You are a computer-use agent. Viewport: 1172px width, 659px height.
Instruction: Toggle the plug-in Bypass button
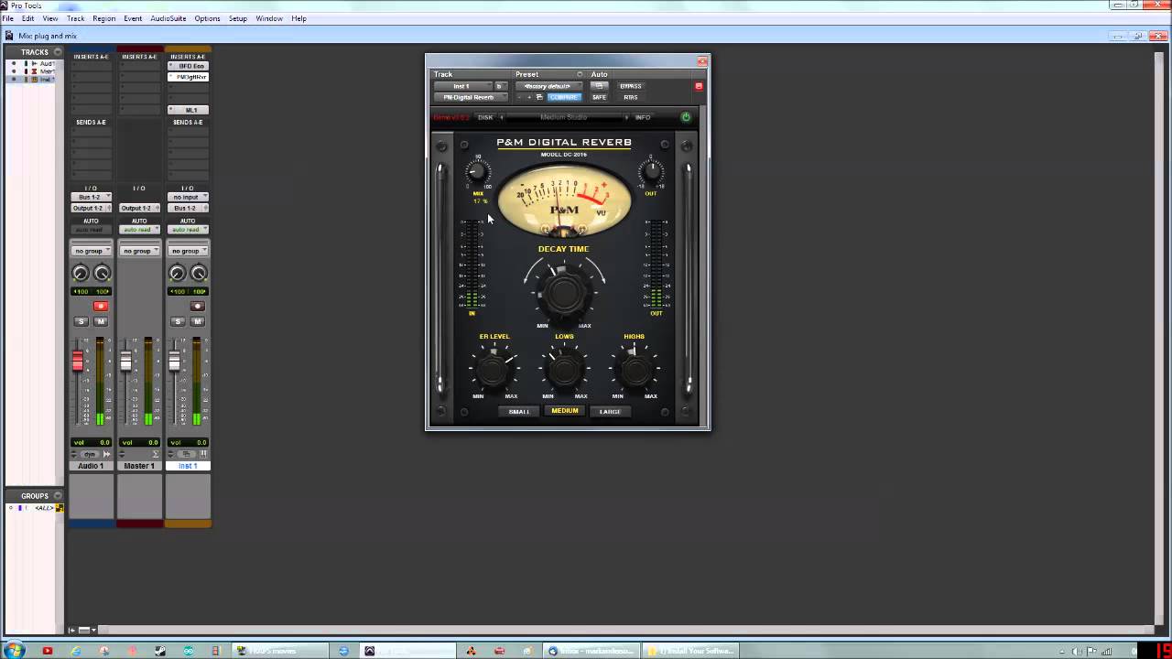coord(631,86)
